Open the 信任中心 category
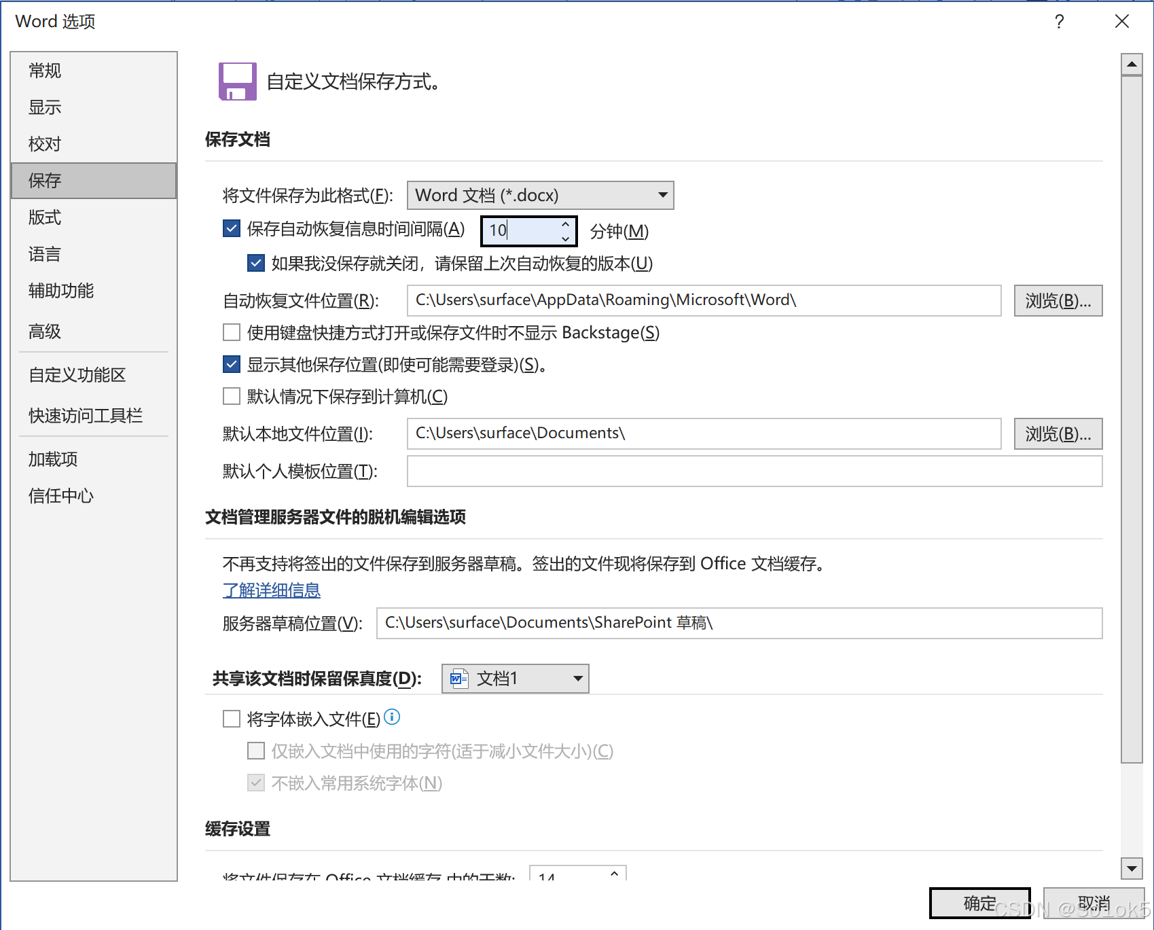The height and width of the screenshot is (930, 1154). (x=94, y=496)
